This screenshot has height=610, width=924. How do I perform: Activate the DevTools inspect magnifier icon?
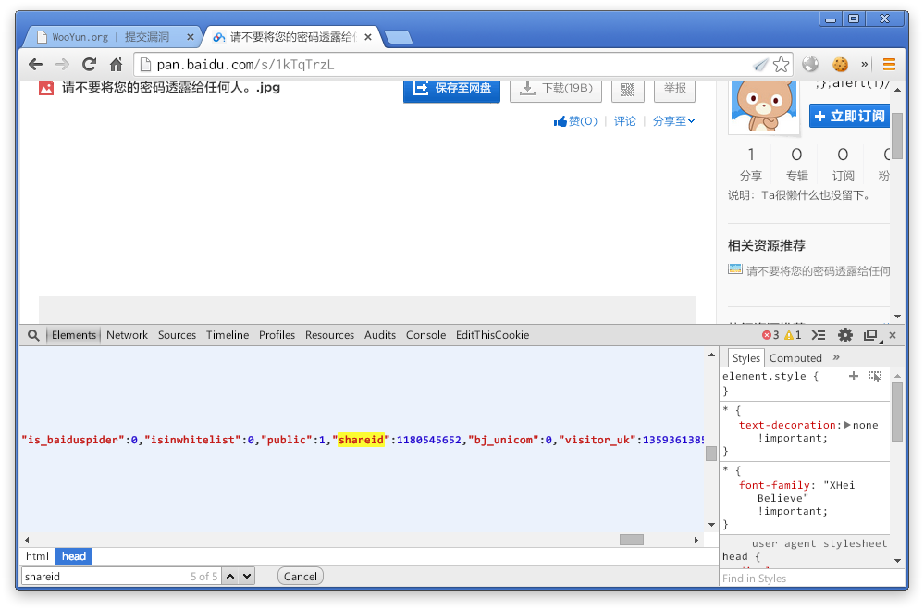coord(33,335)
